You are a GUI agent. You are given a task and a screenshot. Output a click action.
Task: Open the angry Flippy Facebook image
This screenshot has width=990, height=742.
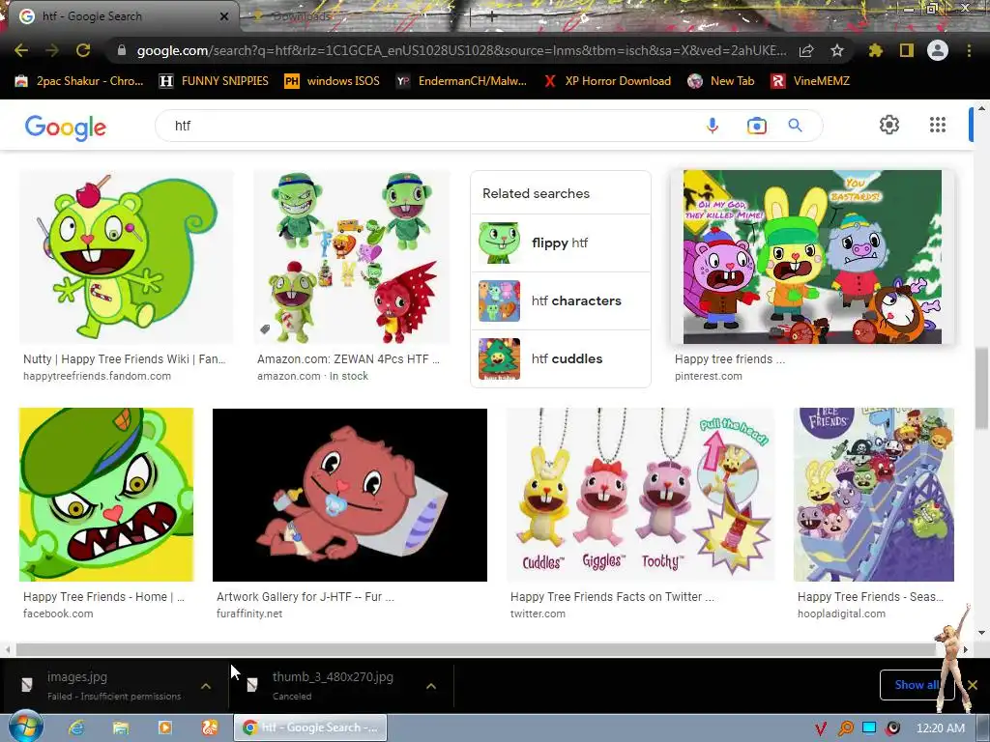pos(106,495)
